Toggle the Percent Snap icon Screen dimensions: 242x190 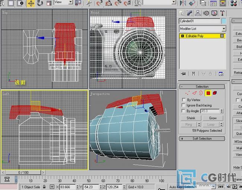[118, 3]
